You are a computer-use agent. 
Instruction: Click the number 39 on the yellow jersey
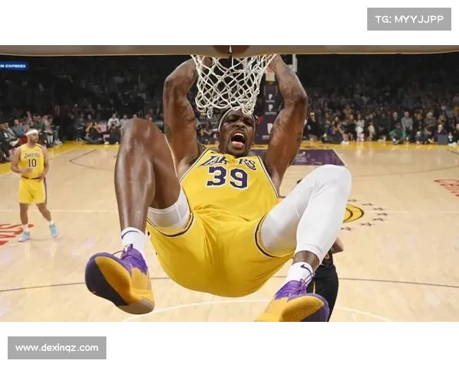228,177
